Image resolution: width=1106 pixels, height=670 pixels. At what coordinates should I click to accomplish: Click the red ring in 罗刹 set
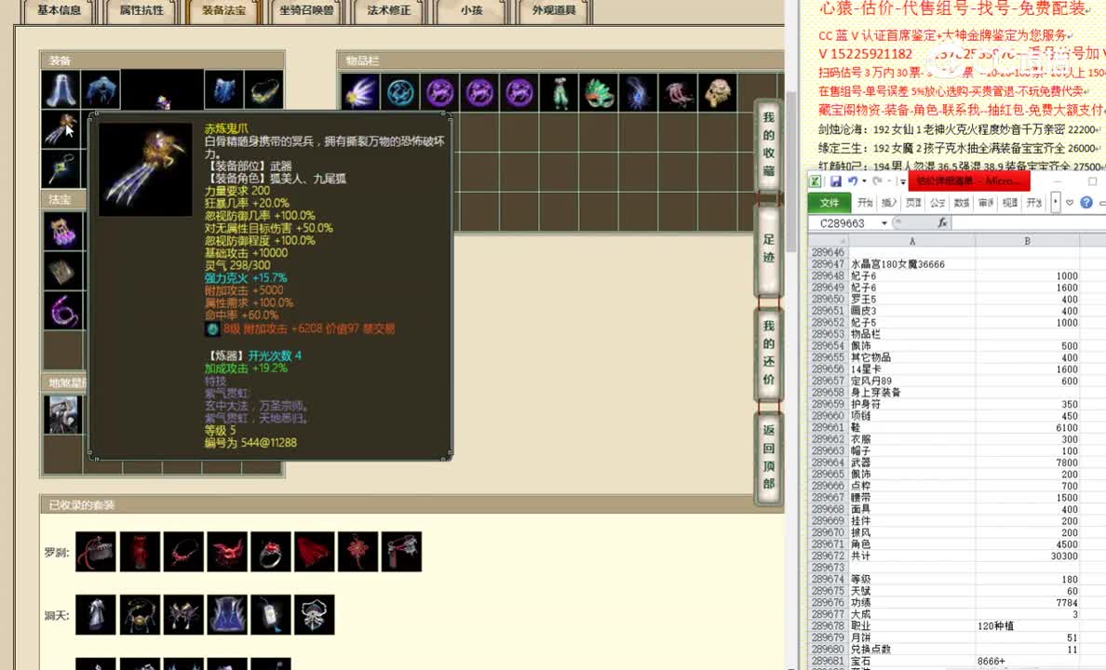coord(271,552)
